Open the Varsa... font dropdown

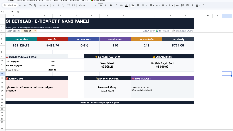pos(85,5)
